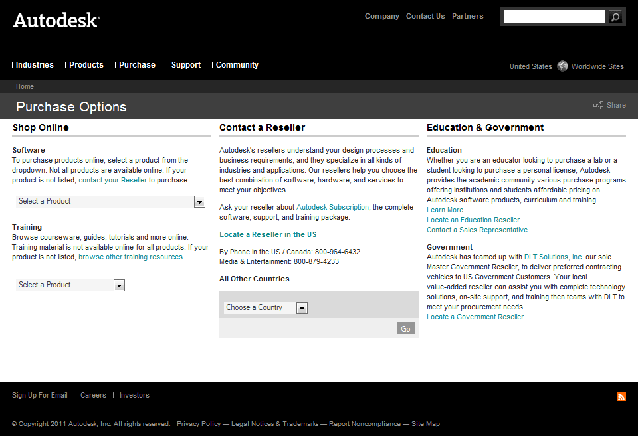Click the All Other Countries heading

[x=255, y=279]
